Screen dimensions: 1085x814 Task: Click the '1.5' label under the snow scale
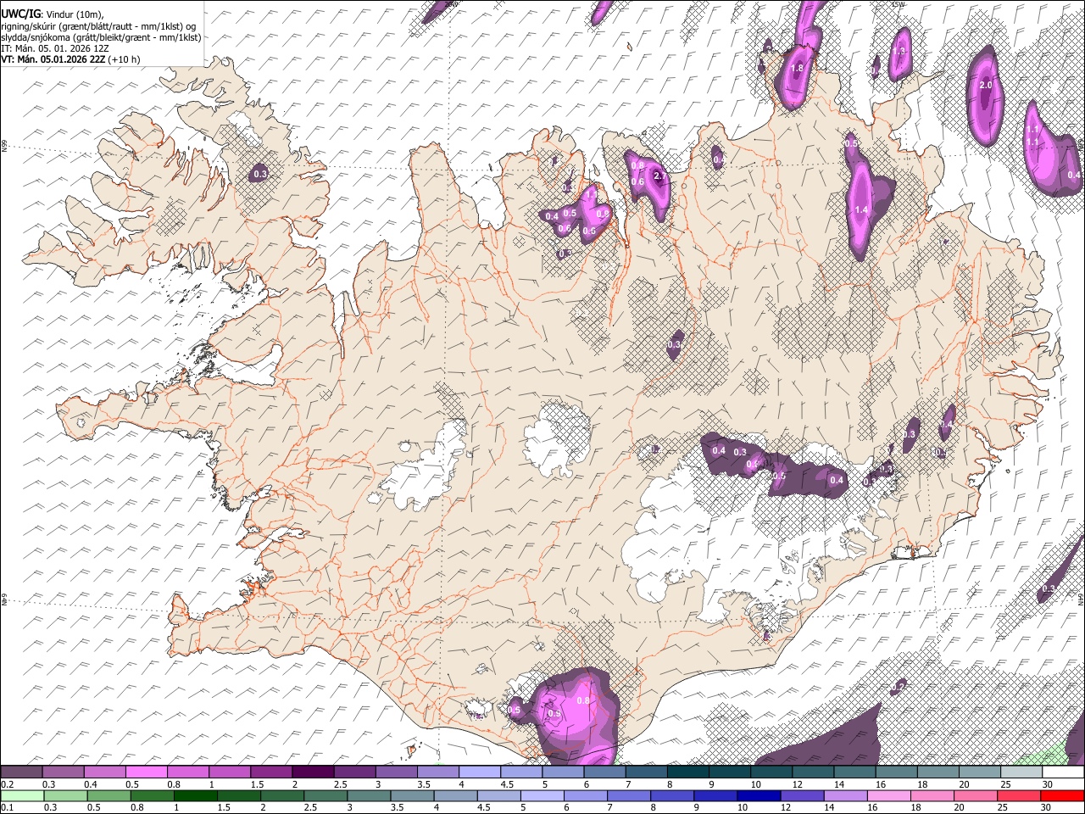256,784
